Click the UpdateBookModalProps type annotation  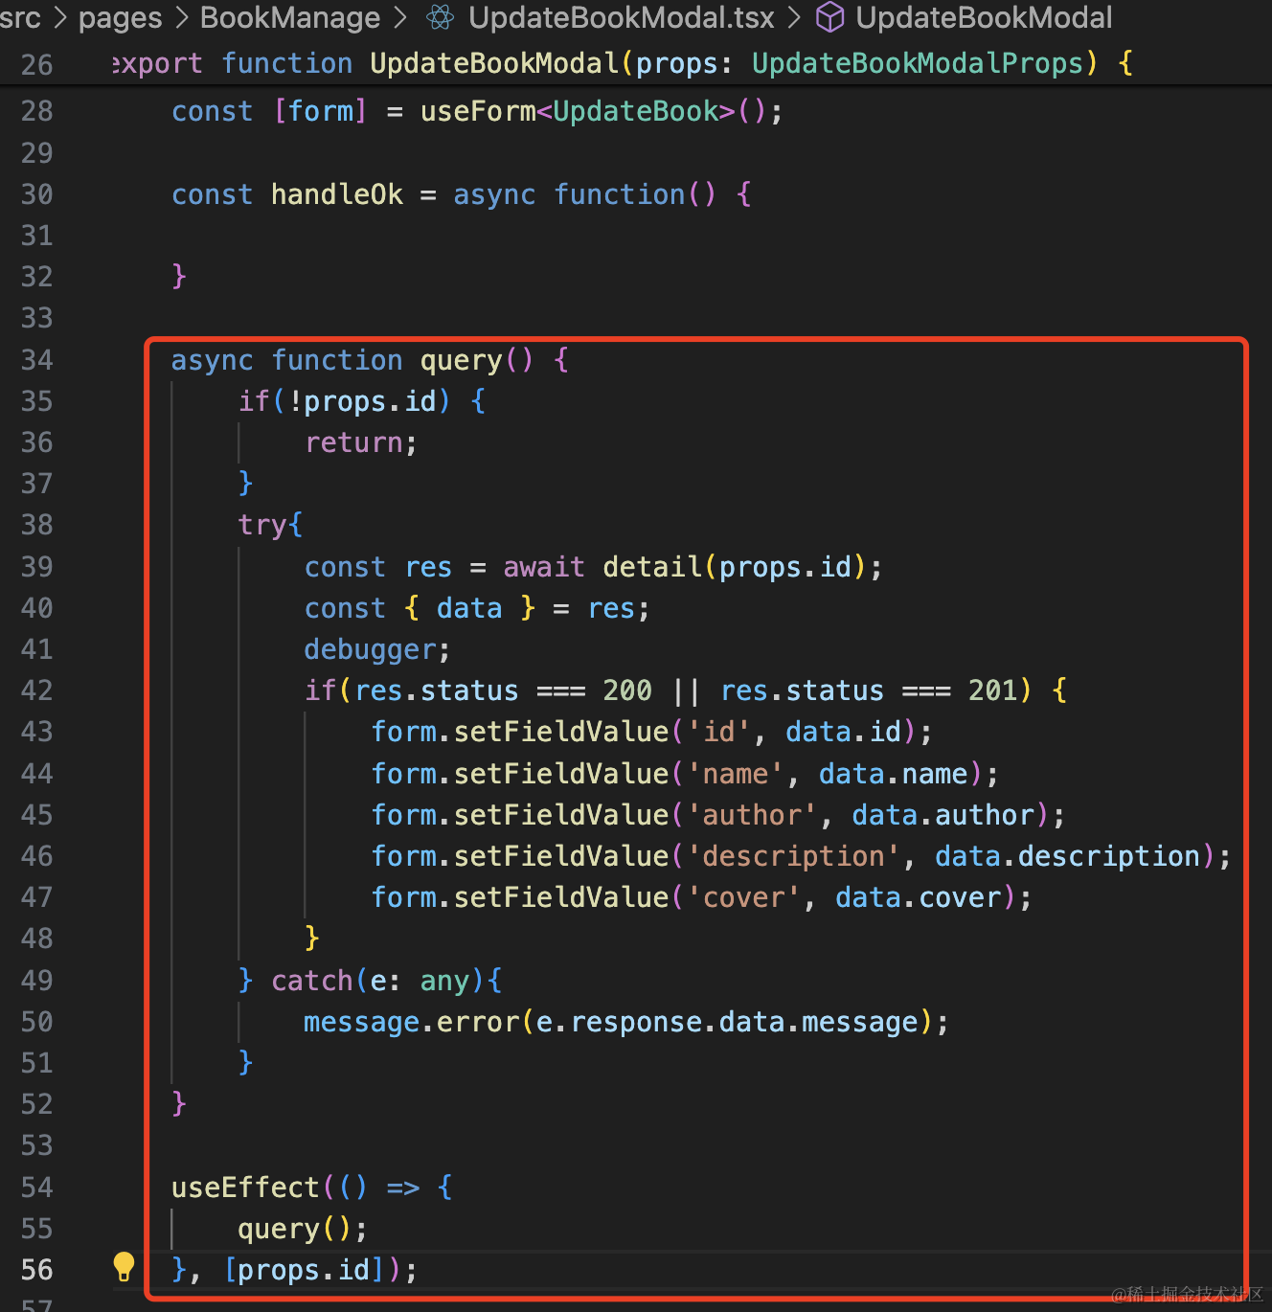pyautogui.click(x=918, y=63)
